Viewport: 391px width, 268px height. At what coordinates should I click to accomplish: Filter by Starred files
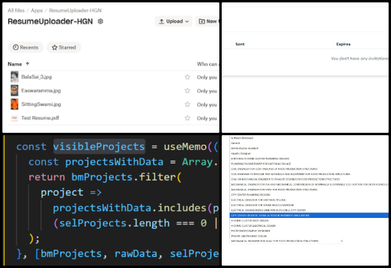pyautogui.click(x=64, y=47)
